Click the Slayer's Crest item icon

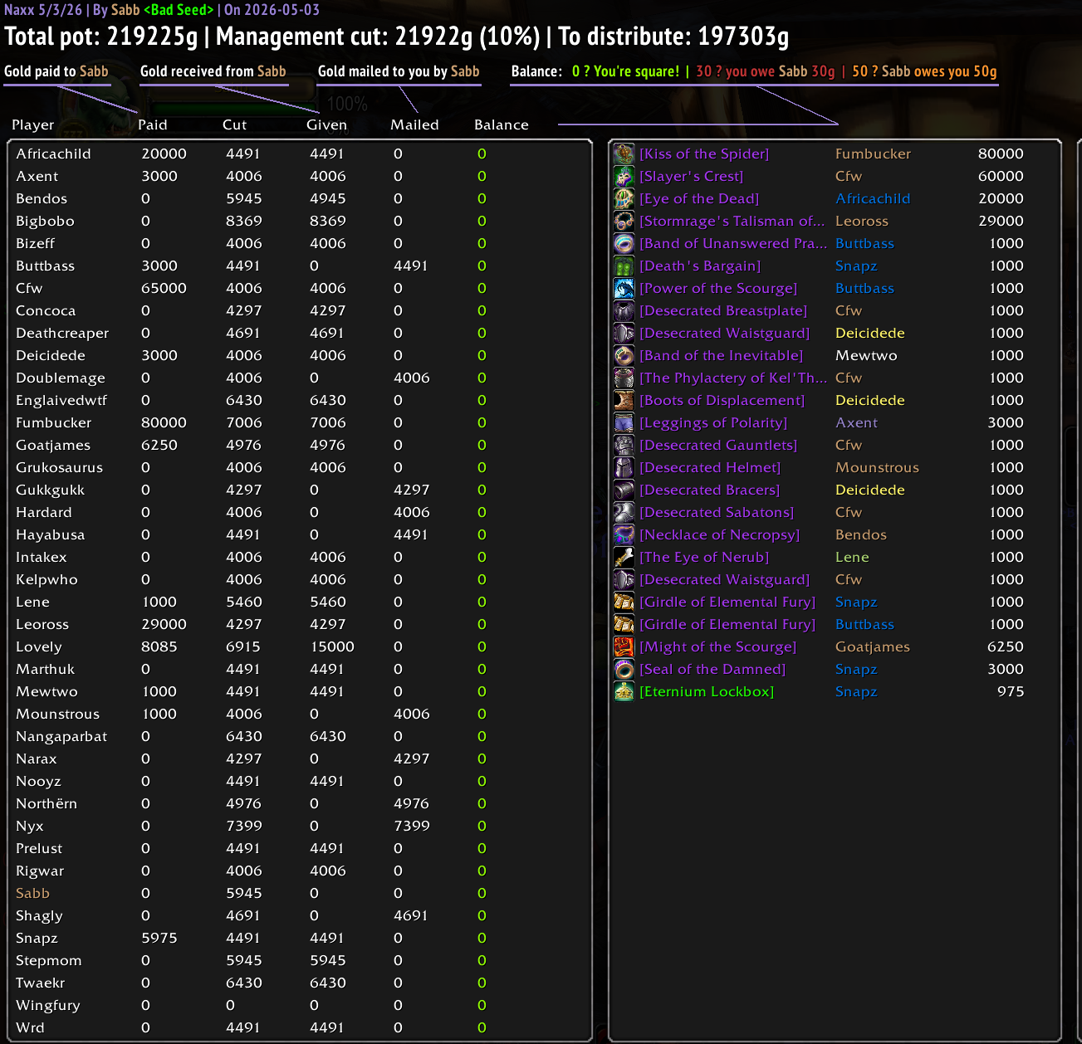coord(624,176)
